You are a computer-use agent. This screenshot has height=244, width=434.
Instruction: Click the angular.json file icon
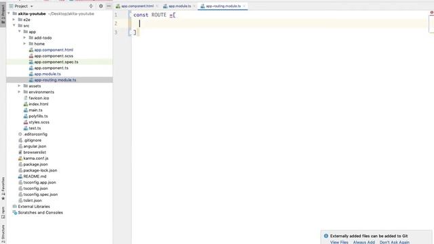(20, 146)
